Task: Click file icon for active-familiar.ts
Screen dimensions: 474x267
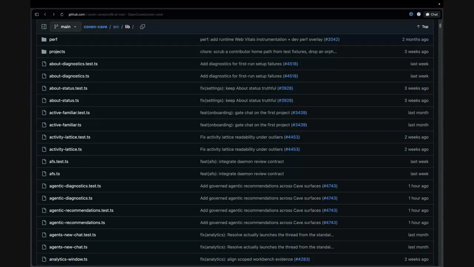Action: pos(44,125)
